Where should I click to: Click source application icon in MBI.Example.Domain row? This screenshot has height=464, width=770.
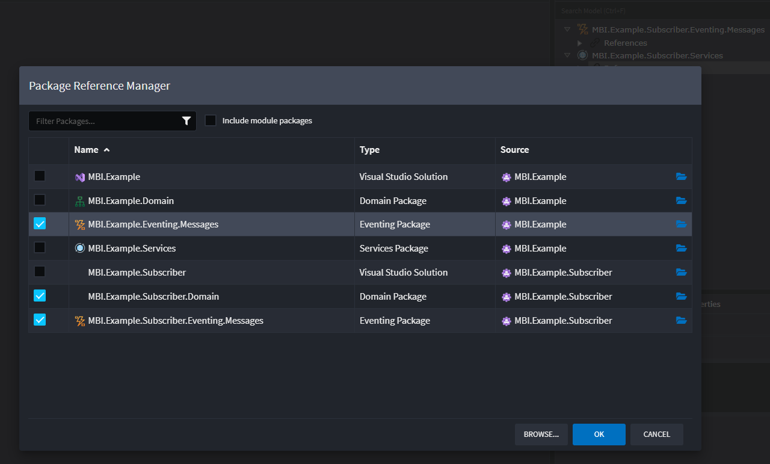pyautogui.click(x=507, y=201)
